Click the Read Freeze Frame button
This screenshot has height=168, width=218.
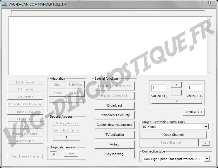[x=25, y=156]
